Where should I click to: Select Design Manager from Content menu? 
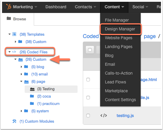coord(120,29)
